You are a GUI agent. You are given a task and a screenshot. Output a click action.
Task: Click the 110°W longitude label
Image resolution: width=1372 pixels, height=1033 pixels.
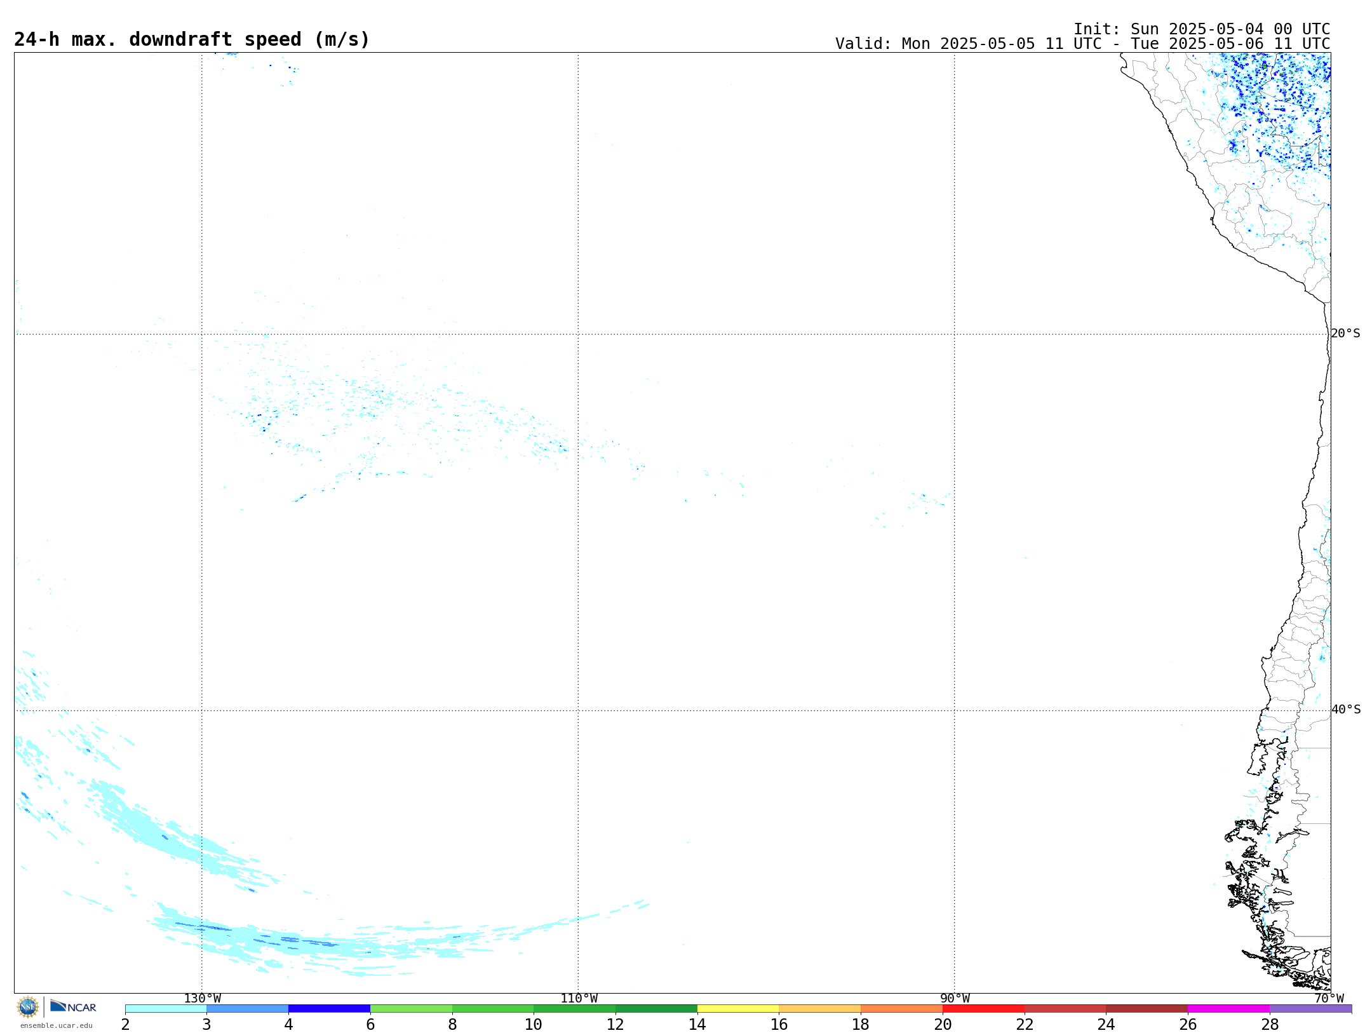pos(579,999)
